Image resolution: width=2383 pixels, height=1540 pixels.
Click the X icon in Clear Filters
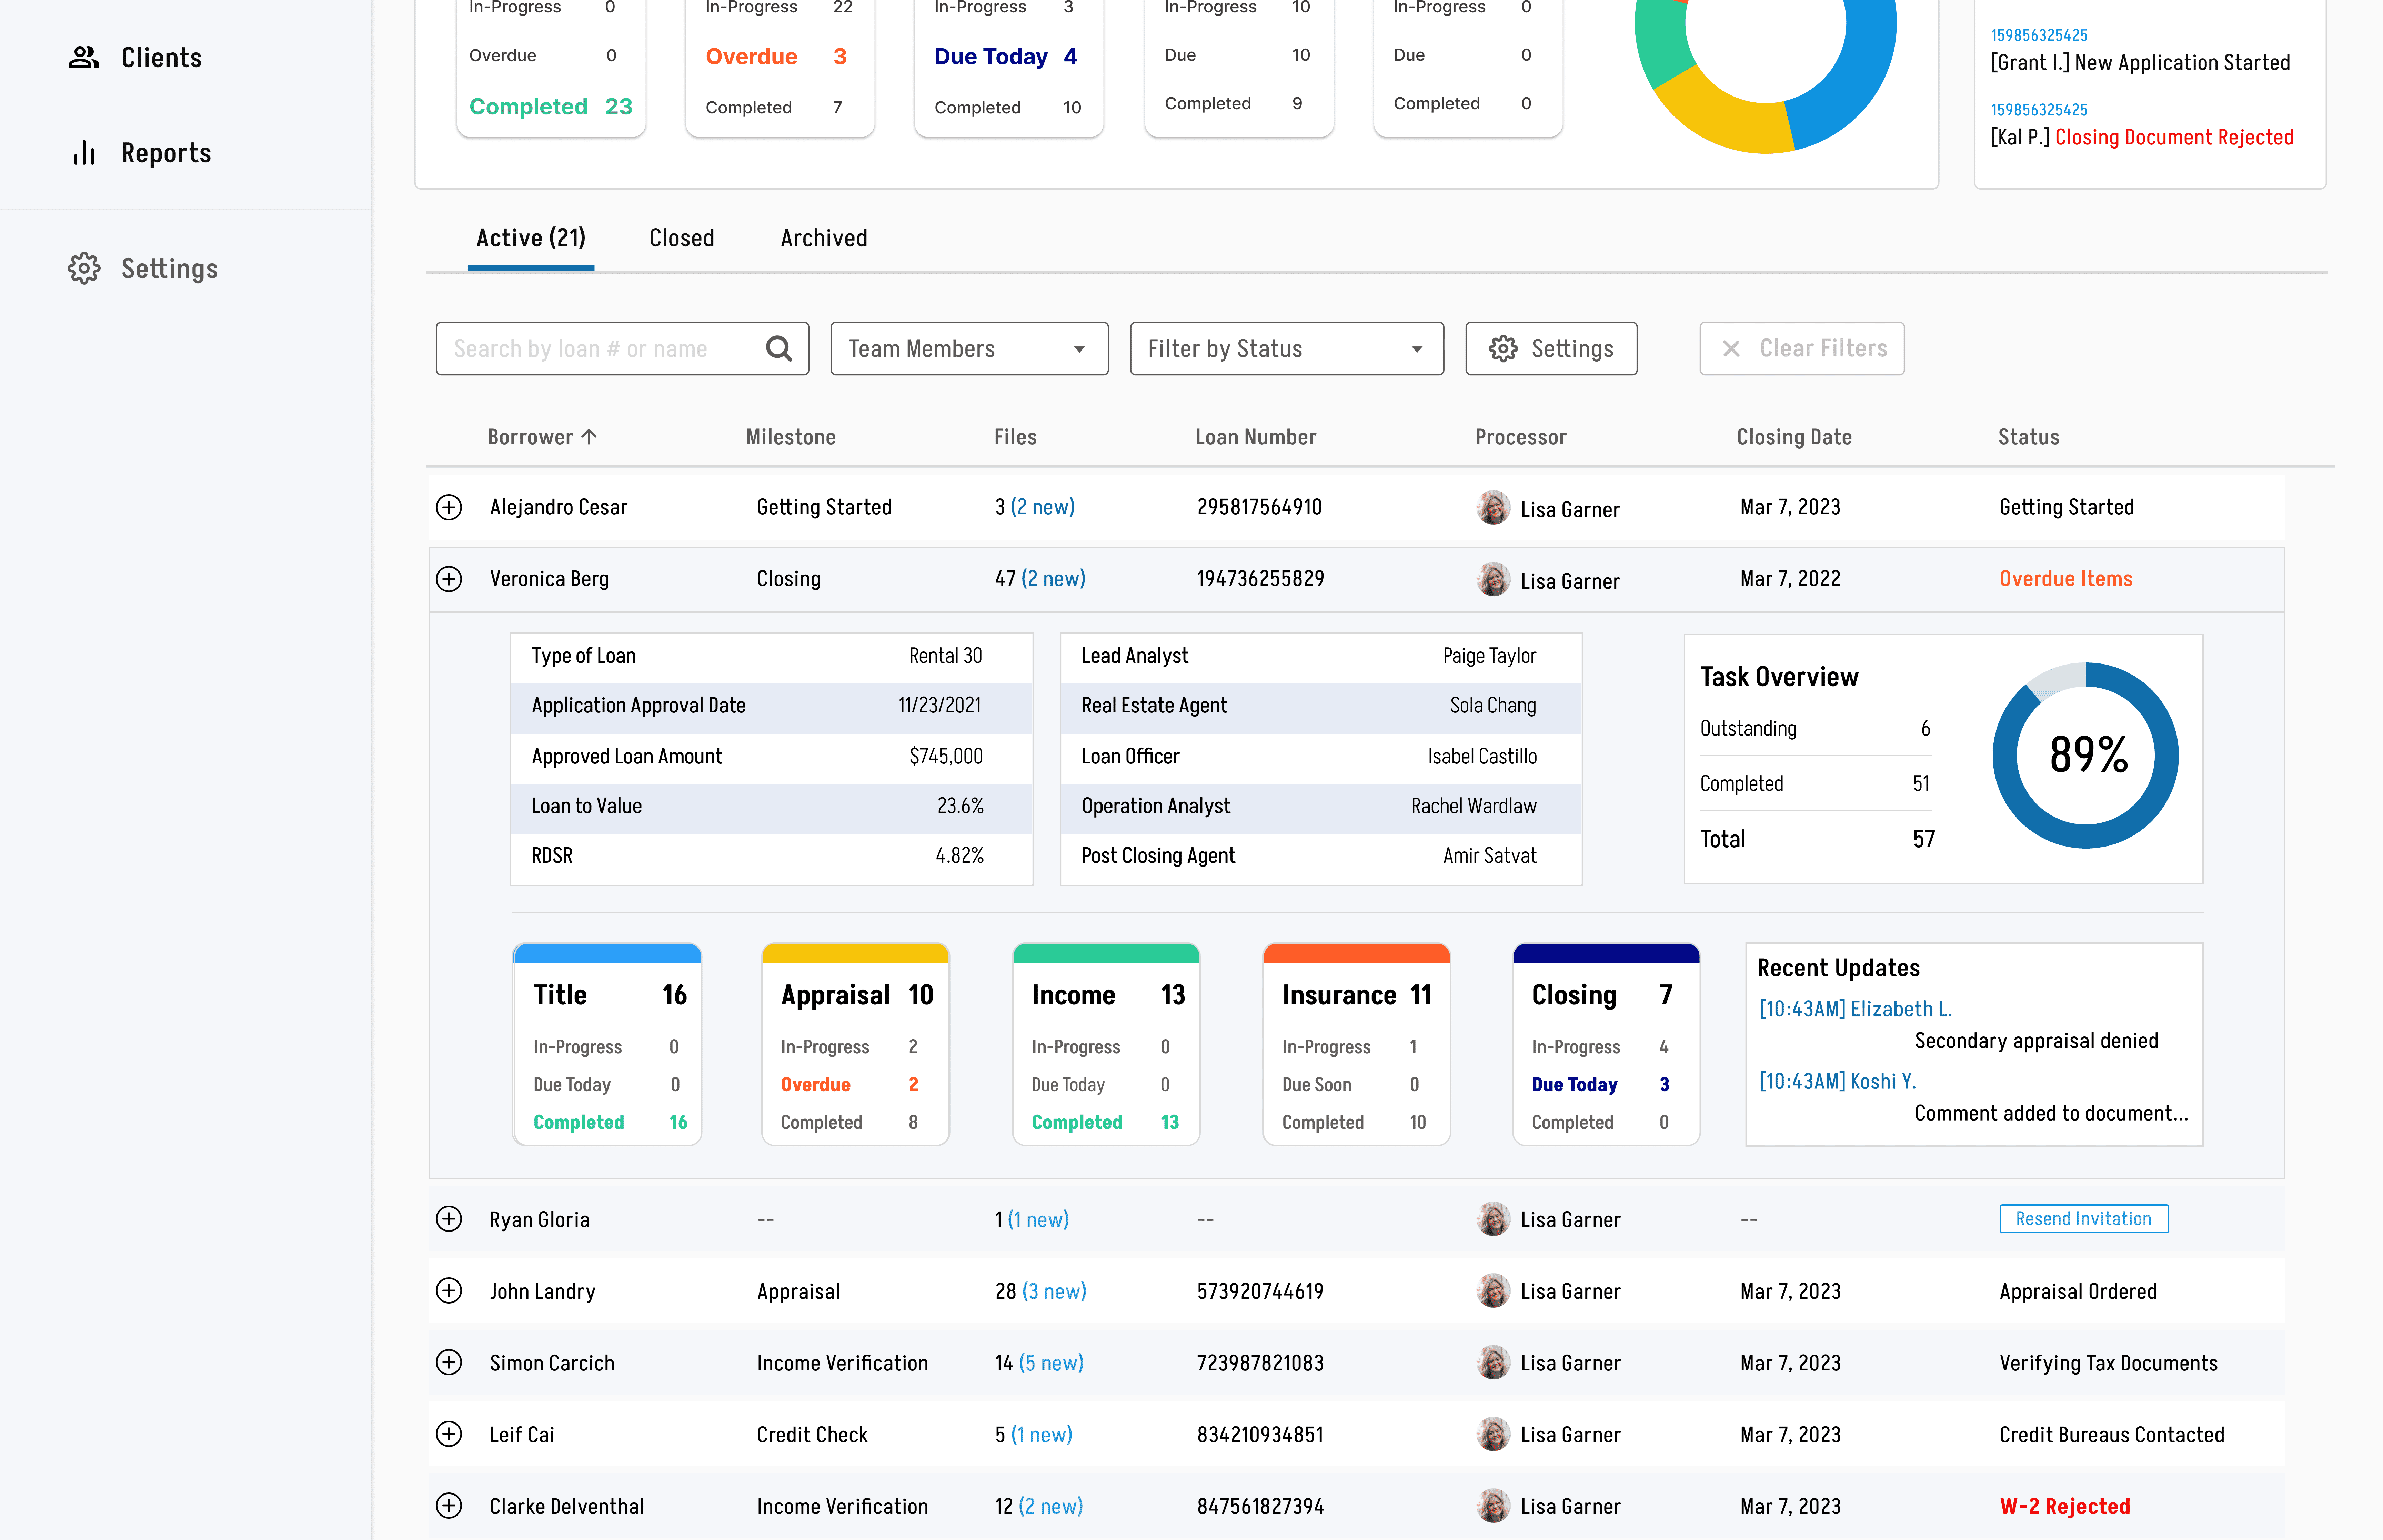tap(1731, 348)
